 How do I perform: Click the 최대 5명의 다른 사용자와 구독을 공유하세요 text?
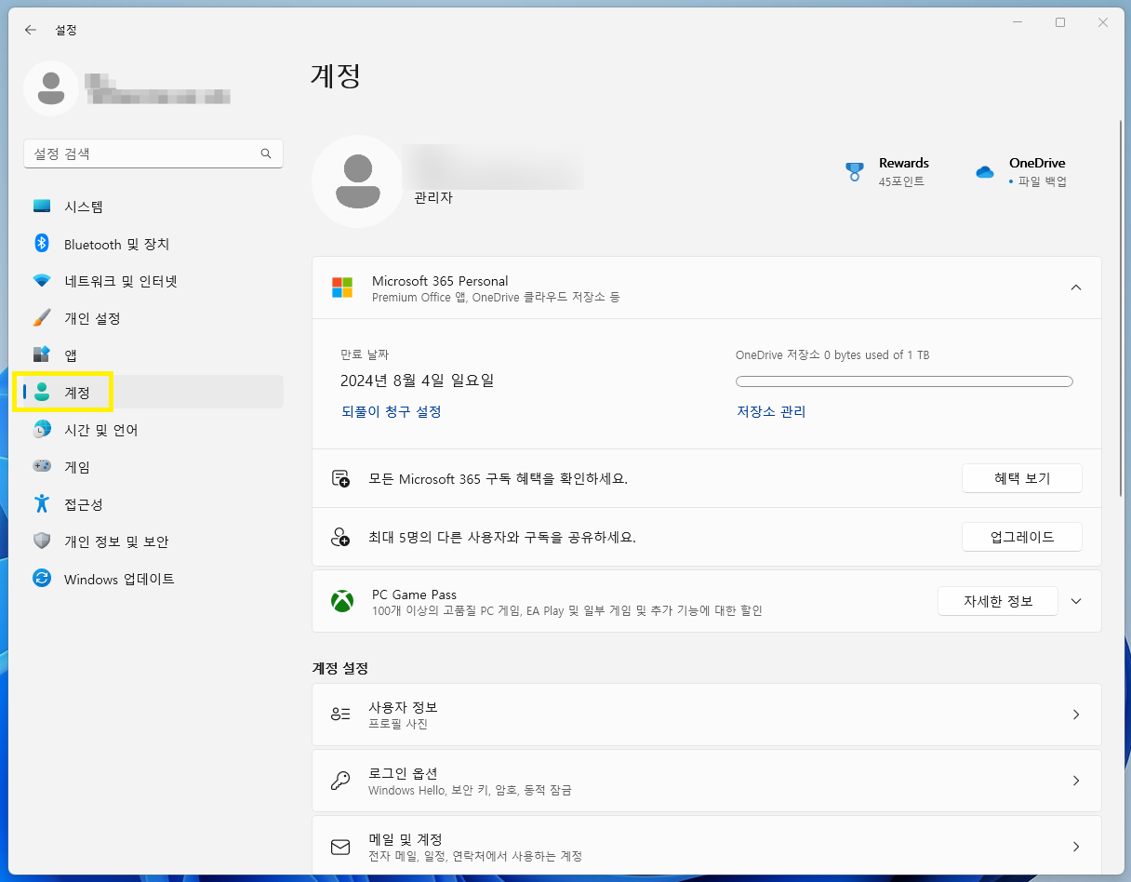click(502, 537)
